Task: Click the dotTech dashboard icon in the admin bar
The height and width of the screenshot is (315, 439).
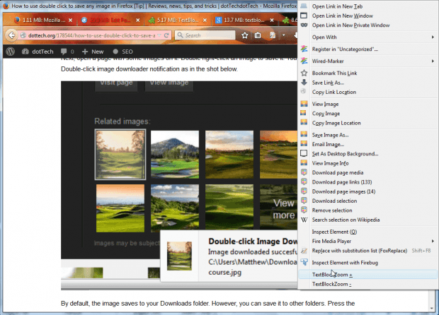Action: pos(25,52)
